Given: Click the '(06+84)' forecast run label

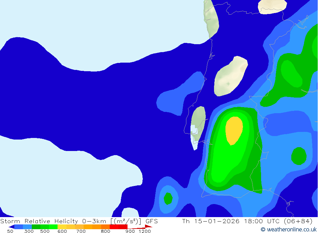Looking at the screenshot, I should click(298, 221).
